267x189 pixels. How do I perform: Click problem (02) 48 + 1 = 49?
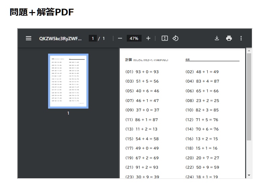[x=202, y=72]
